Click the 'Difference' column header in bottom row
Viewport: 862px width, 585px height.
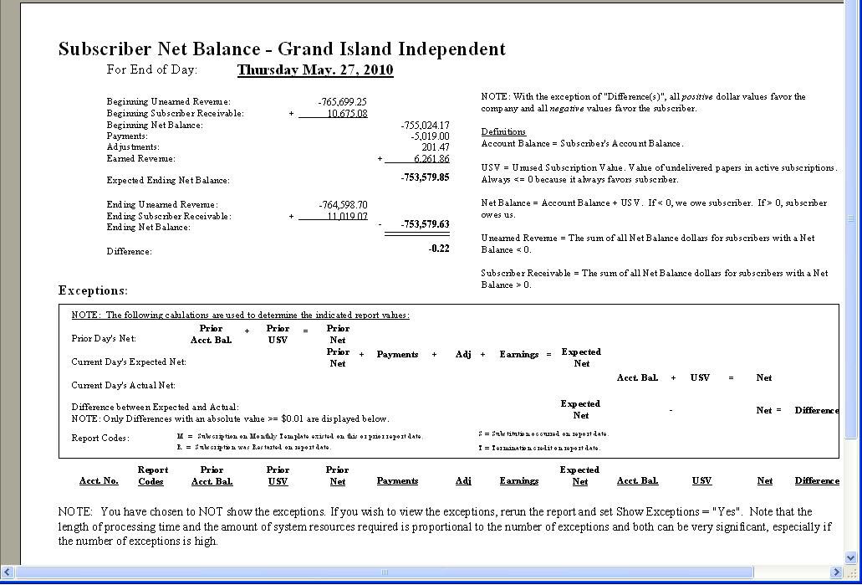click(816, 481)
